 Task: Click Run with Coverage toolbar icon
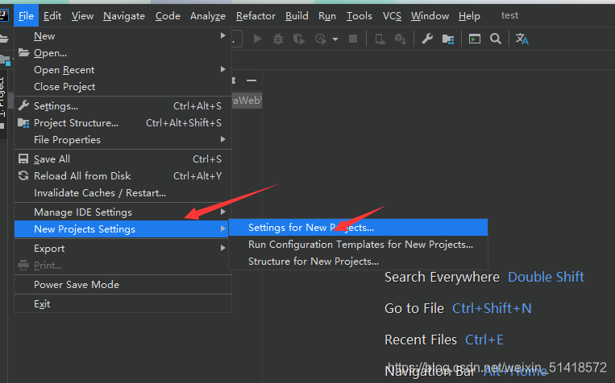pyautogui.click(x=299, y=39)
